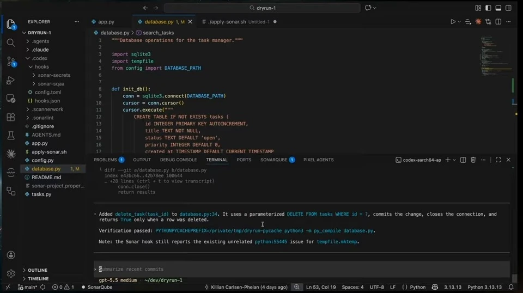The width and height of the screenshot is (523, 293).
Task: Add a new terminal with plus icon
Action: 448,160
